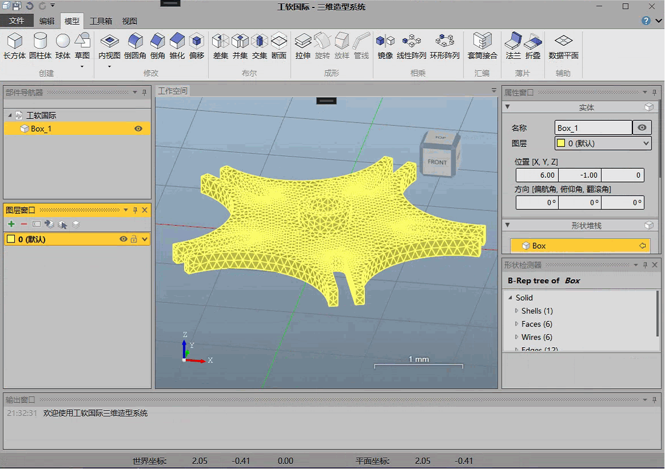
Task: Open the 图层 layer dropdown in properties
Action: click(x=646, y=144)
